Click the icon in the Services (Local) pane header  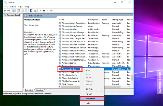tap(26, 16)
